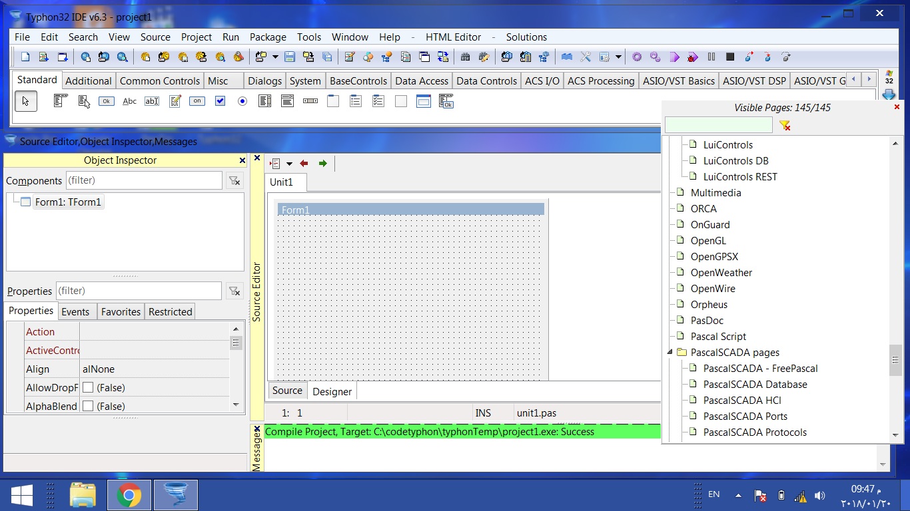Toggle the AllowDropFiles checkbox

88,388
